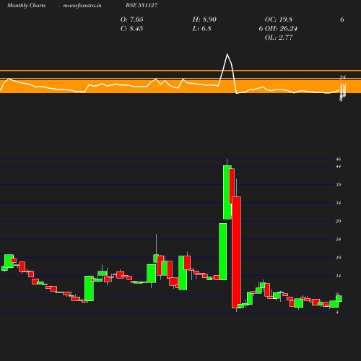Select the low value 'L: 6.8'
Screen dimensions: 361x361
201,28
